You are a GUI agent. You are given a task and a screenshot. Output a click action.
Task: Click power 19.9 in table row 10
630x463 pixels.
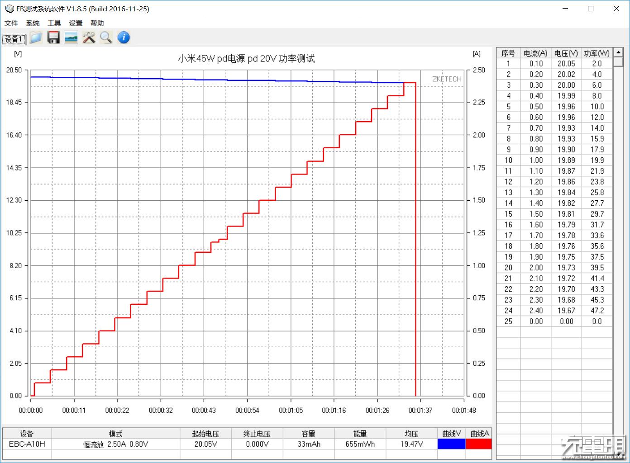click(x=597, y=161)
